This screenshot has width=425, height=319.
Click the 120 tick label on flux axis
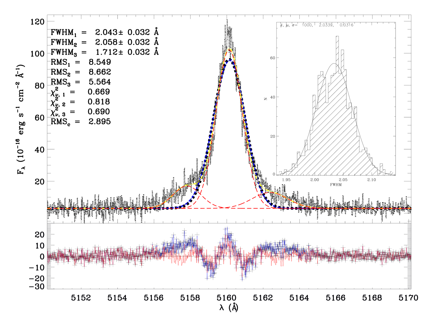tap(37, 22)
